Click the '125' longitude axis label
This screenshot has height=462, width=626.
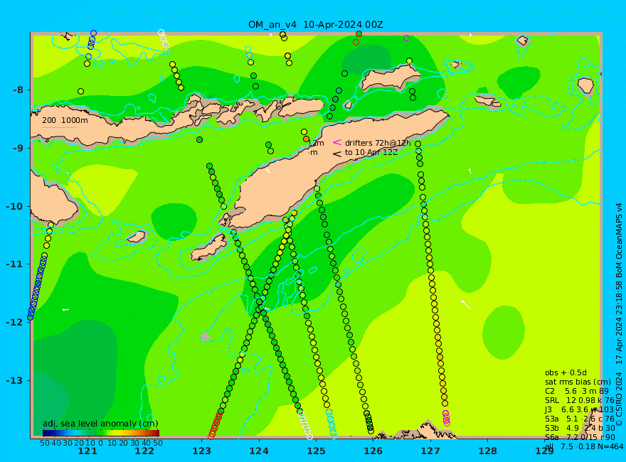pyautogui.click(x=316, y=451)
